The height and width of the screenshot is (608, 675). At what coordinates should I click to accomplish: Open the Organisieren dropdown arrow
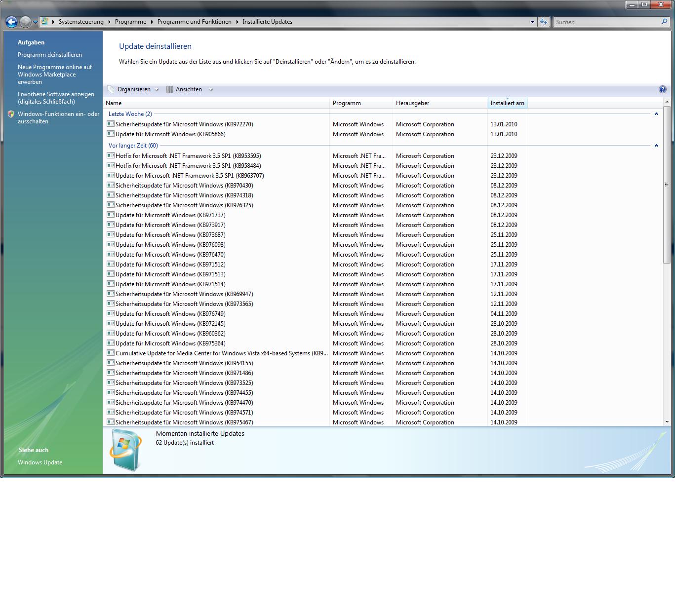point(157,90)
